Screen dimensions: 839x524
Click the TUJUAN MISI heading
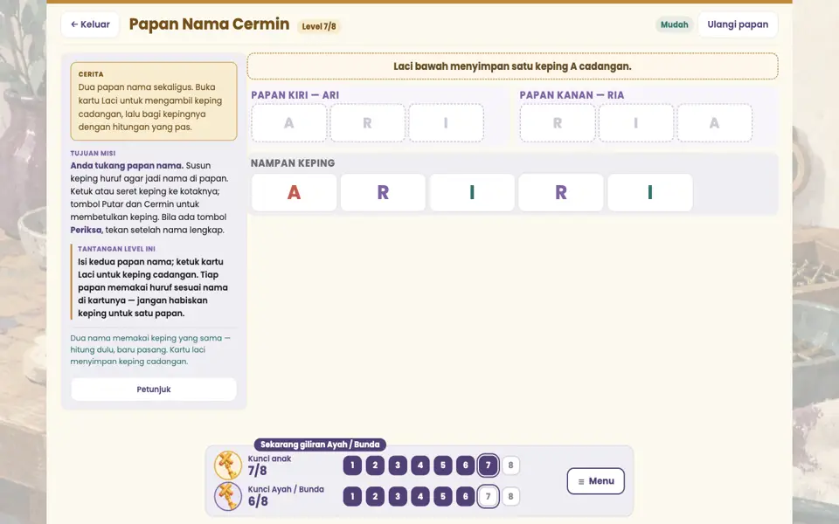[94, 153]
